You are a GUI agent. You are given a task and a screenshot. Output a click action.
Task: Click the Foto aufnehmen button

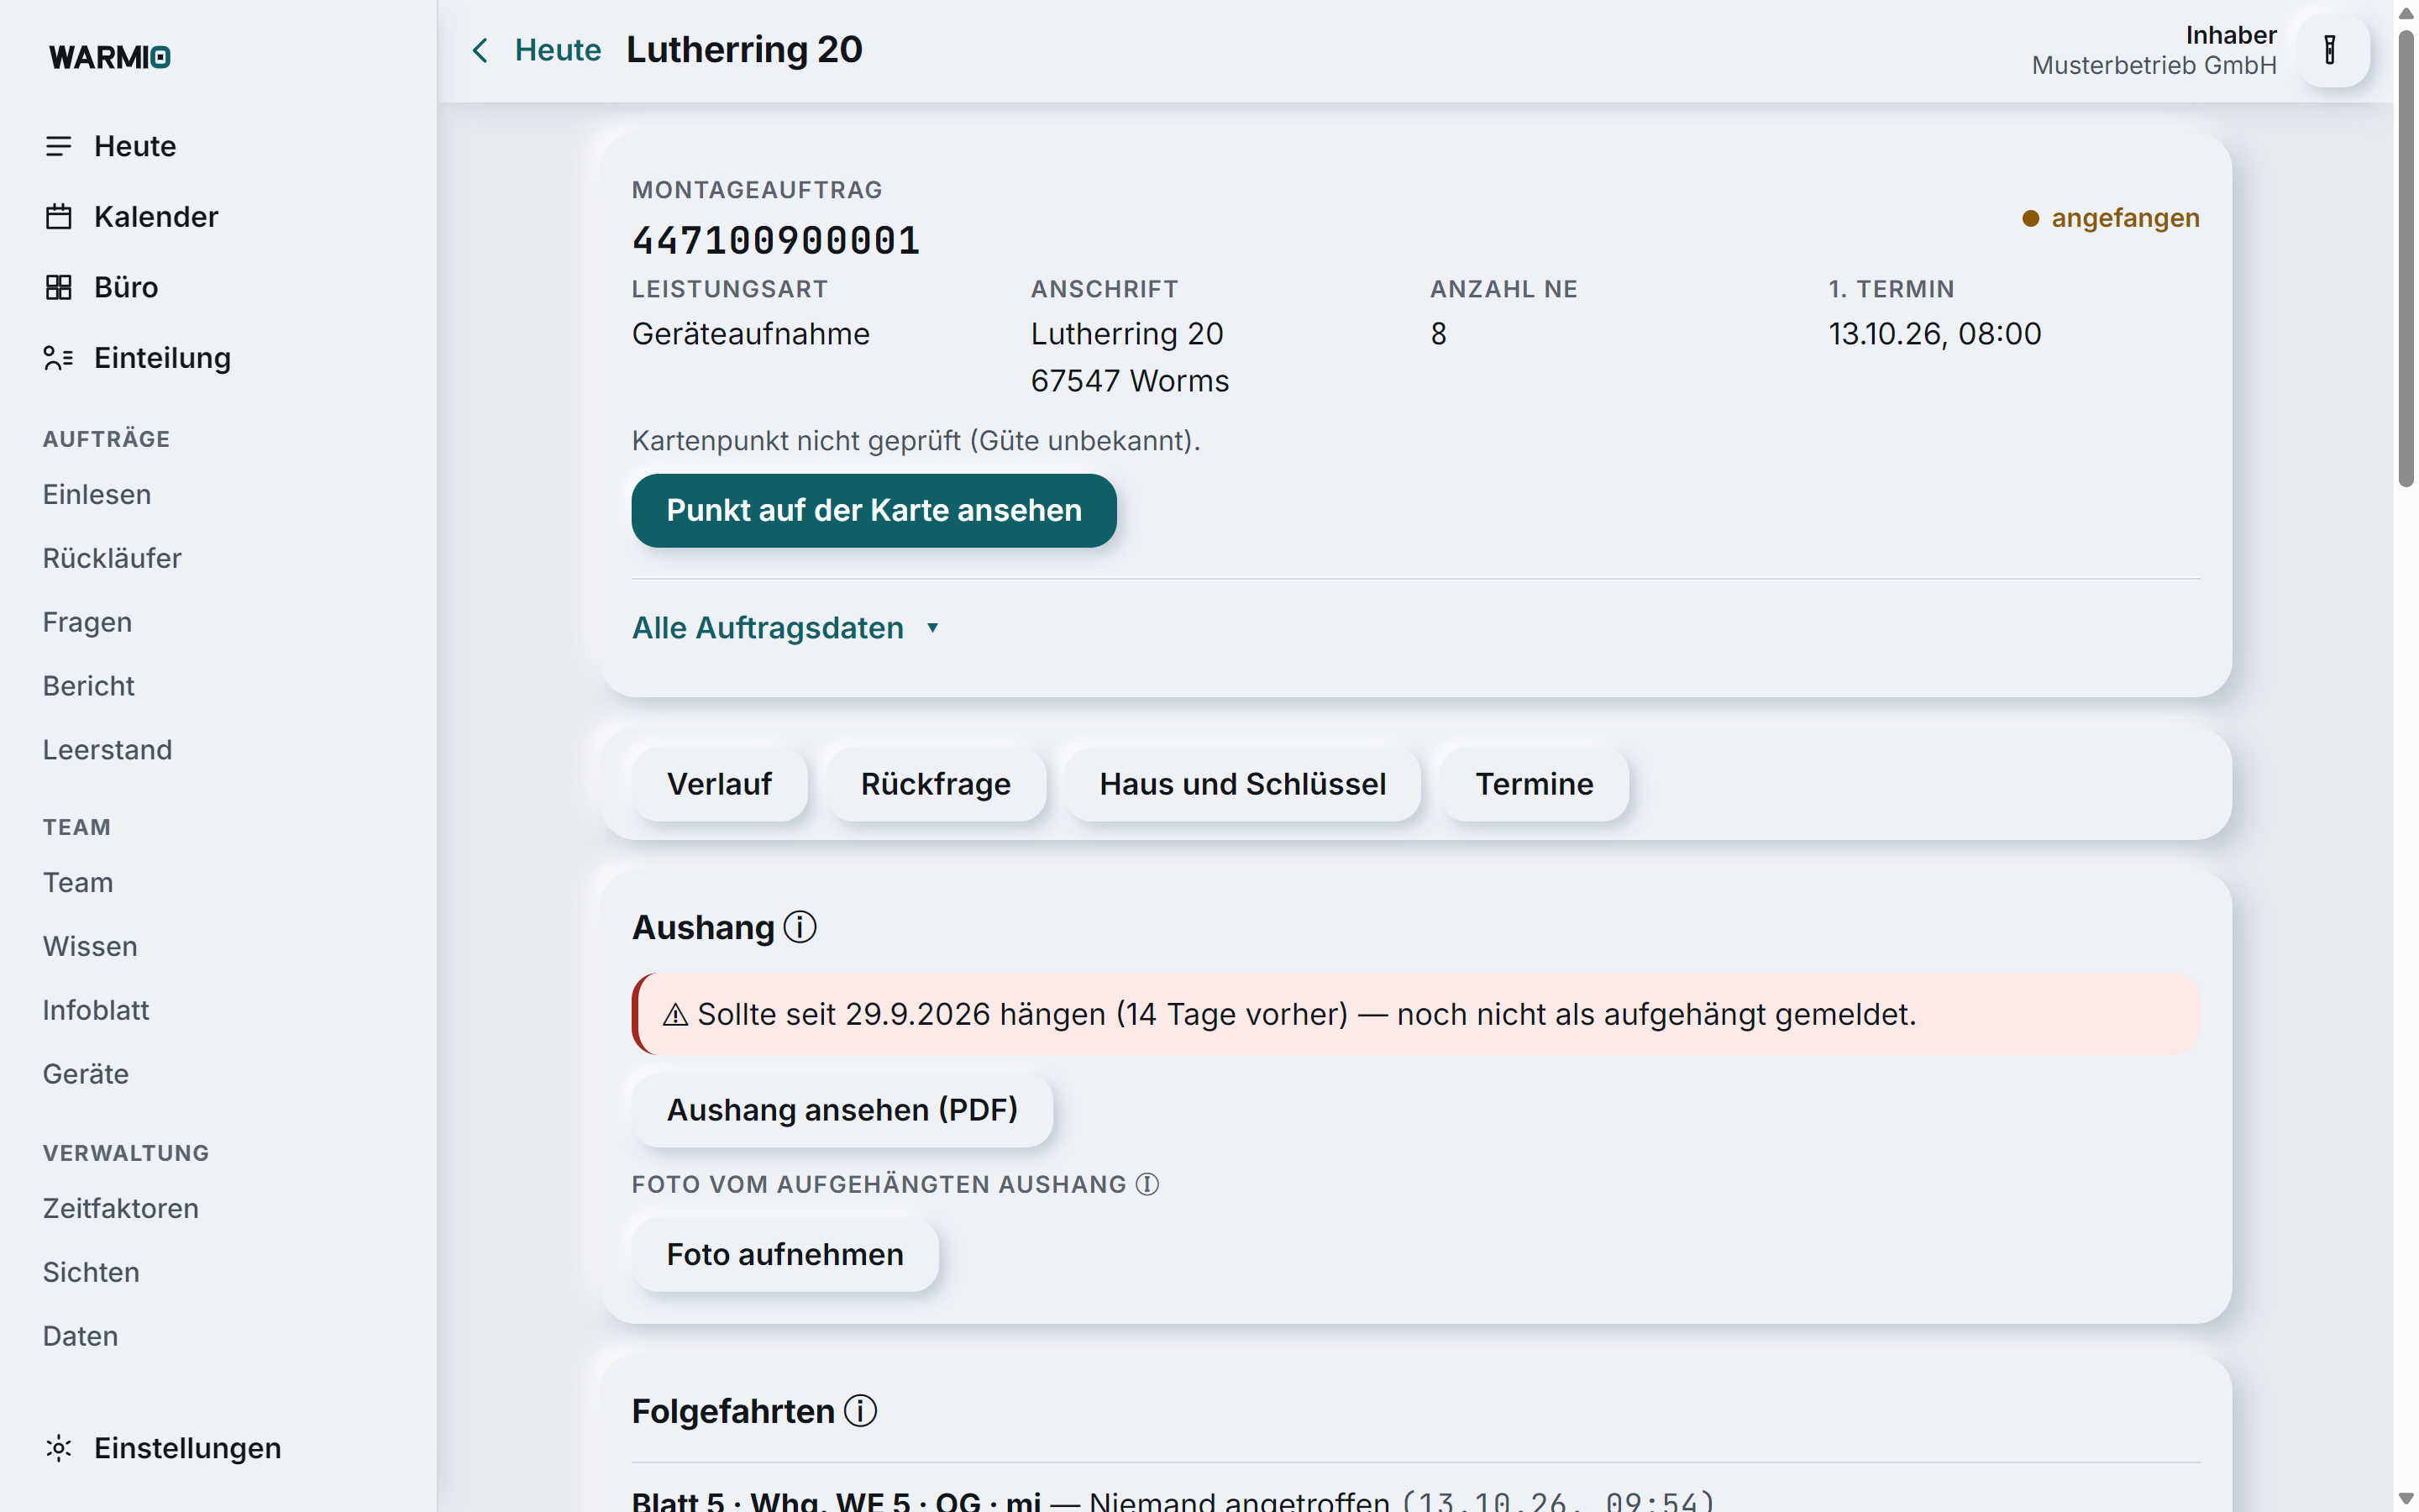click(784, 1255)
